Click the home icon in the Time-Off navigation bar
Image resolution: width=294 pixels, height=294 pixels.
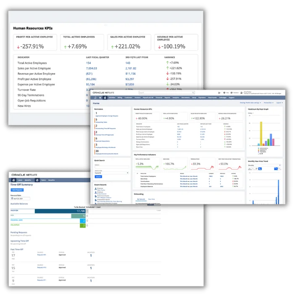pyautogui.click(x=14, y=180)
